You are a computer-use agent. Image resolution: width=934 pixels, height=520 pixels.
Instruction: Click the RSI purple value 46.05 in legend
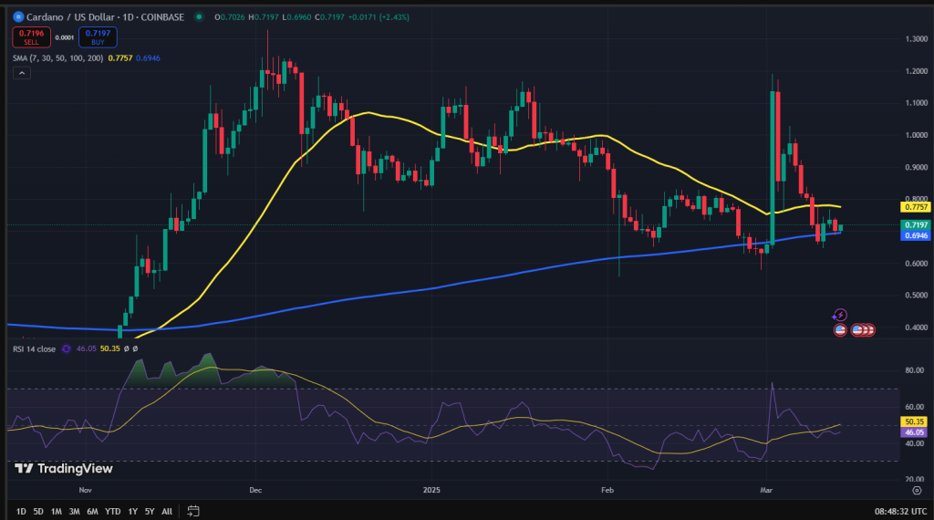87,348
